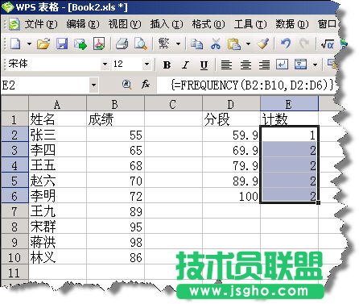Image resolution: width=359 pixels, height=304 pixels.
Task: Toggle wrap text icon
Action: point(283,65)
